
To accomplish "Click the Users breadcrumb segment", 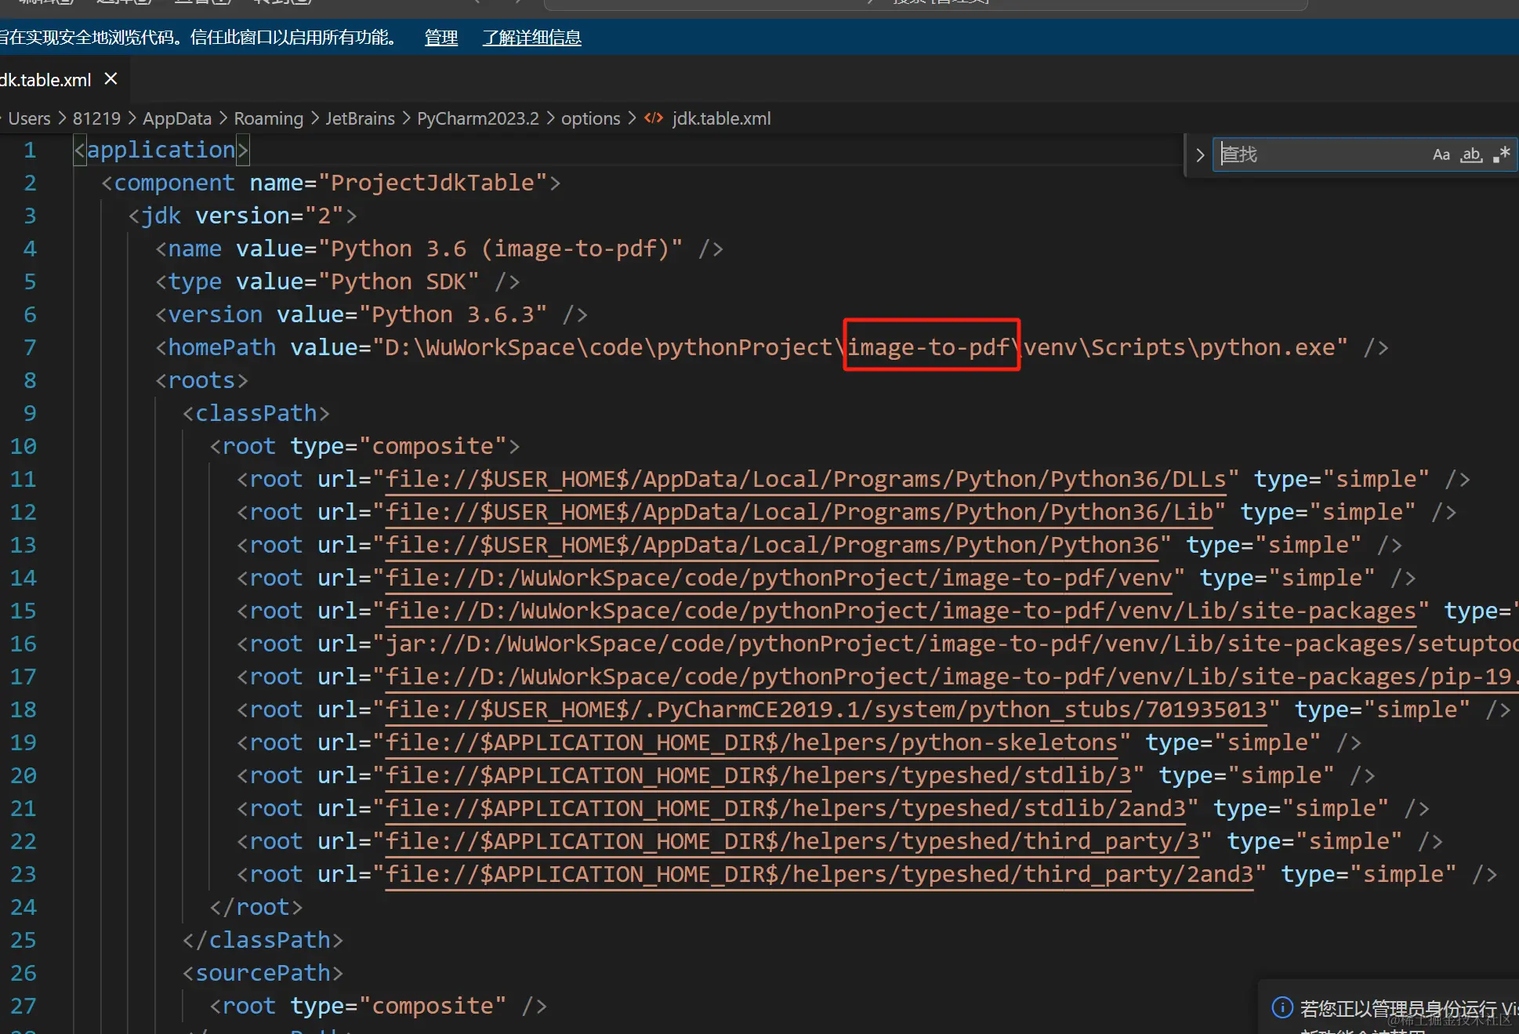I will 29,118.
